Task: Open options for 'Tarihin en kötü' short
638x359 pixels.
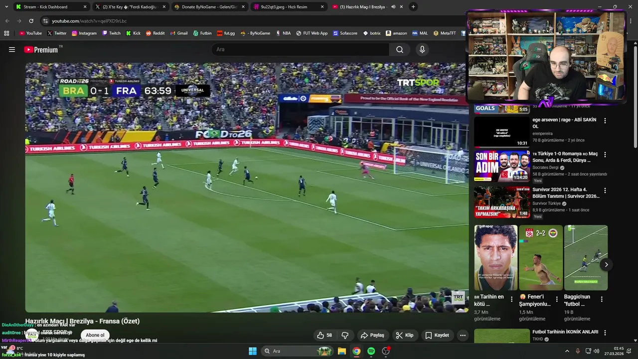Action: click(x=511, y=299)
